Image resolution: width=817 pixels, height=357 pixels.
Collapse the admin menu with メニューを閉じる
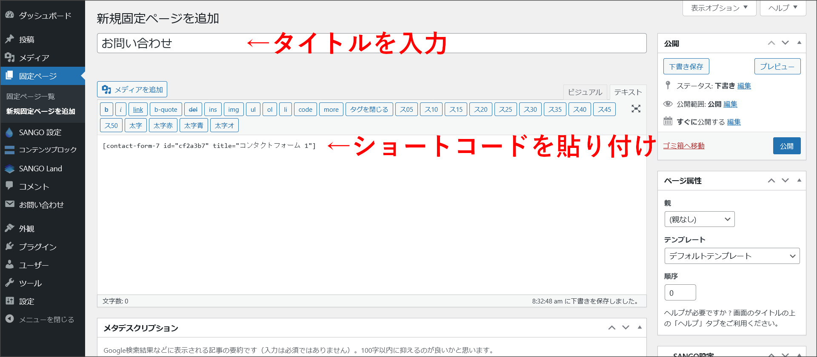tap(46, 320)
